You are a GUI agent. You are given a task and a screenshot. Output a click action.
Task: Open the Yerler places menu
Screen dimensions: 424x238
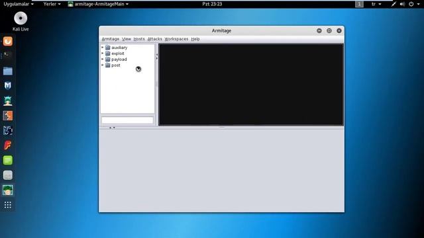[52, 4]
